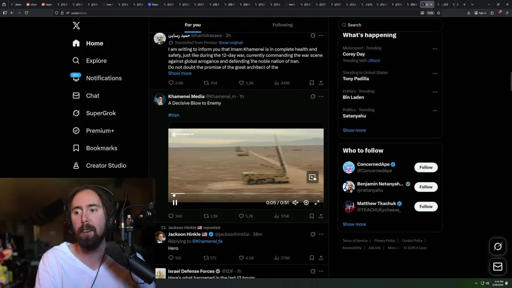512x288 pixels.
Task: Open more options for Satanyahu trend
Action: 435,110
